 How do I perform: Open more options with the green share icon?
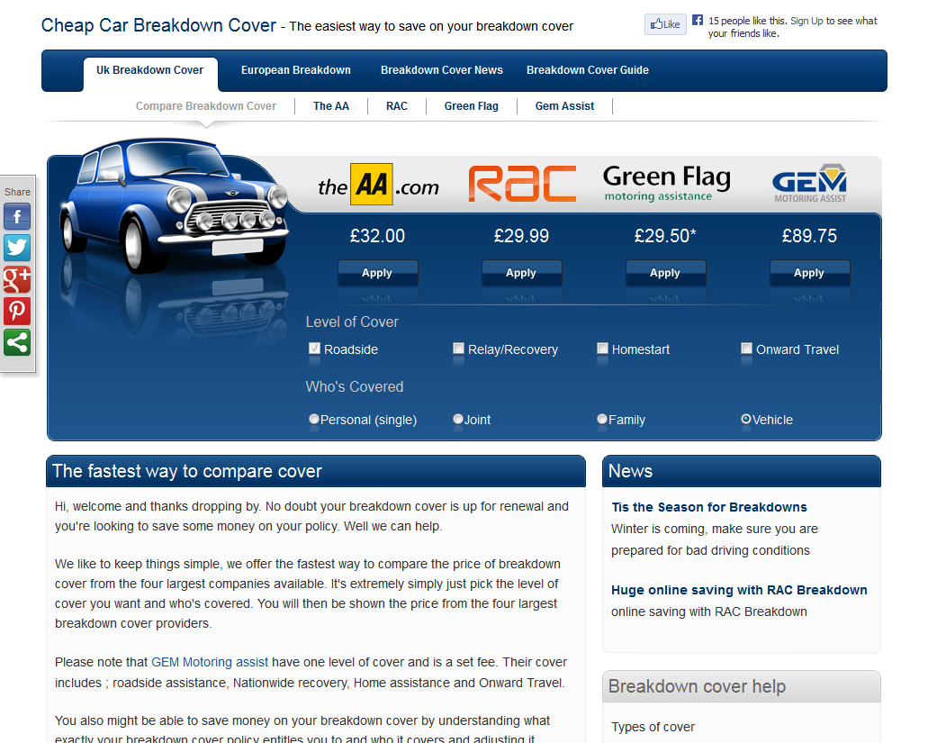coord(17,343)
